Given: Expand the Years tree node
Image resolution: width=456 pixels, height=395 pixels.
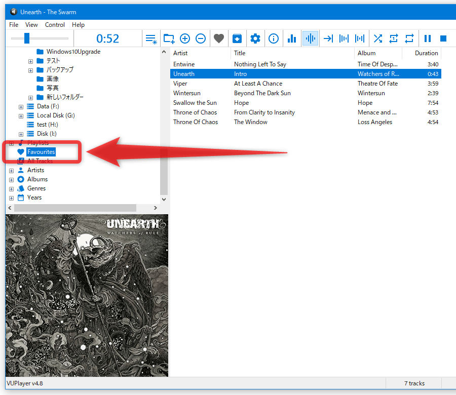Looking at the screenshot, I should click(11, 198).
